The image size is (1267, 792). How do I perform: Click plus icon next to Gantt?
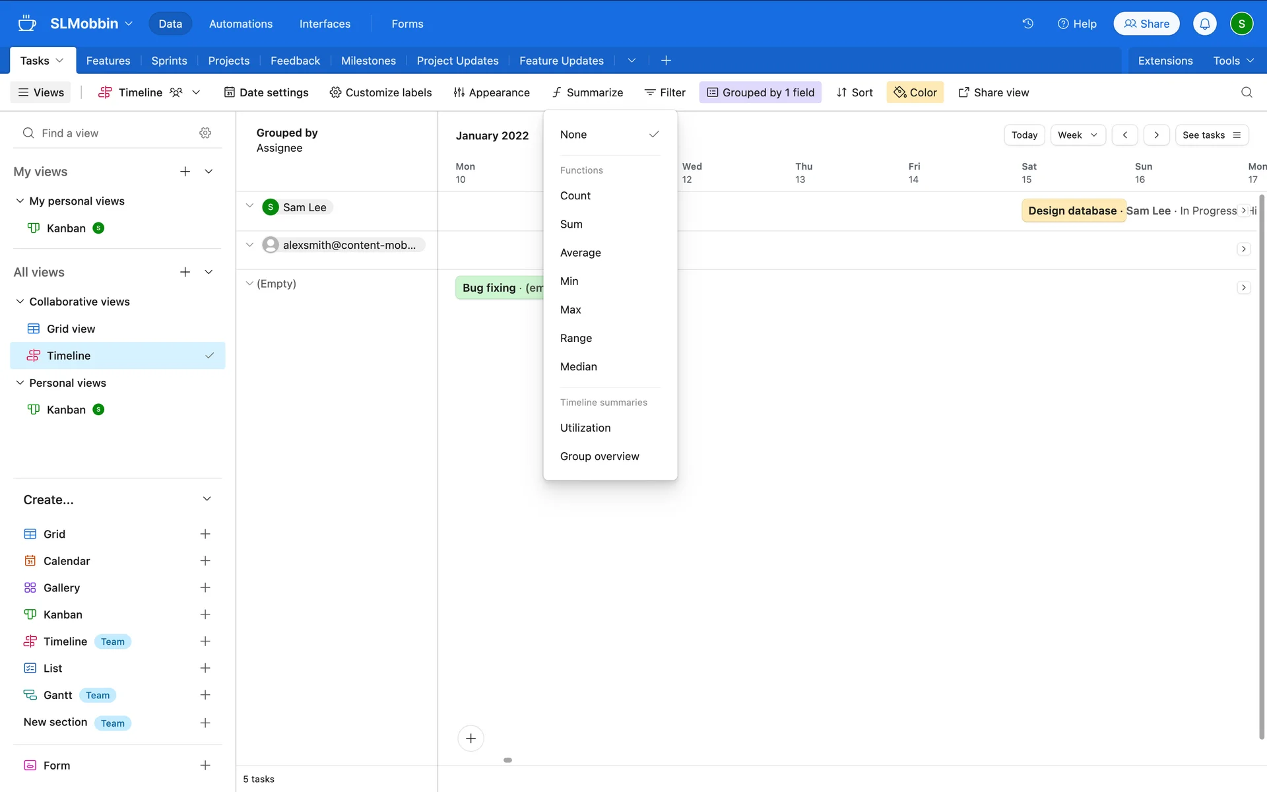[x=205, y=695]
